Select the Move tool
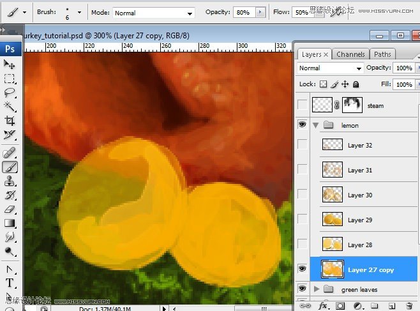Image resolution: width=420 pixels, height=311 pixels. click(x=10, y=64)
